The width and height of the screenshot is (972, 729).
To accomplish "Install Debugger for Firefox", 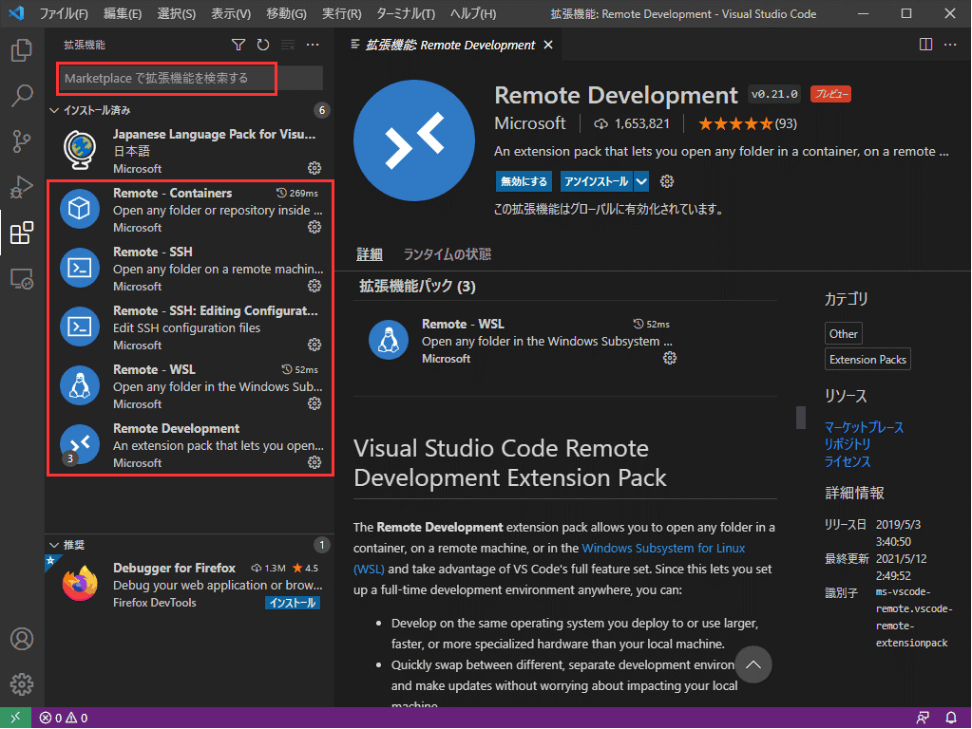I will click(293, 603).
